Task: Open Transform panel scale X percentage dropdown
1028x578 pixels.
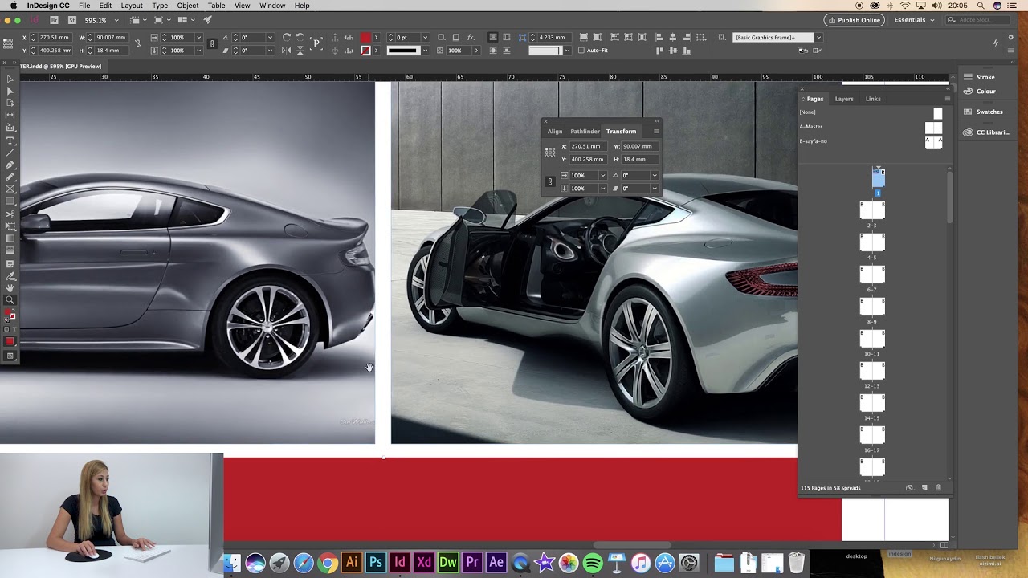Action: 603,175
